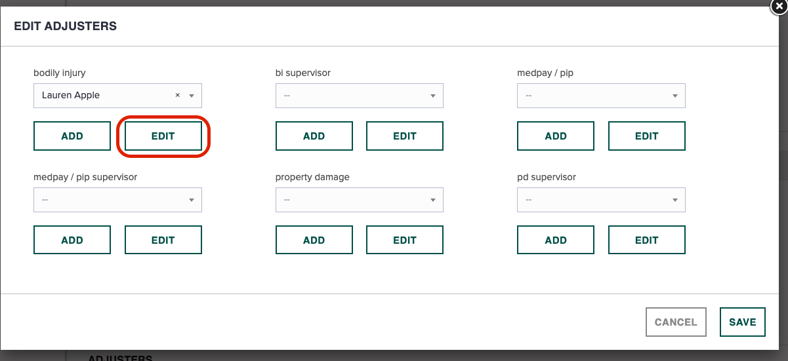Open the medpay / pip dropdown
Viewport: 788px width, 361px height.
point(601,96)
